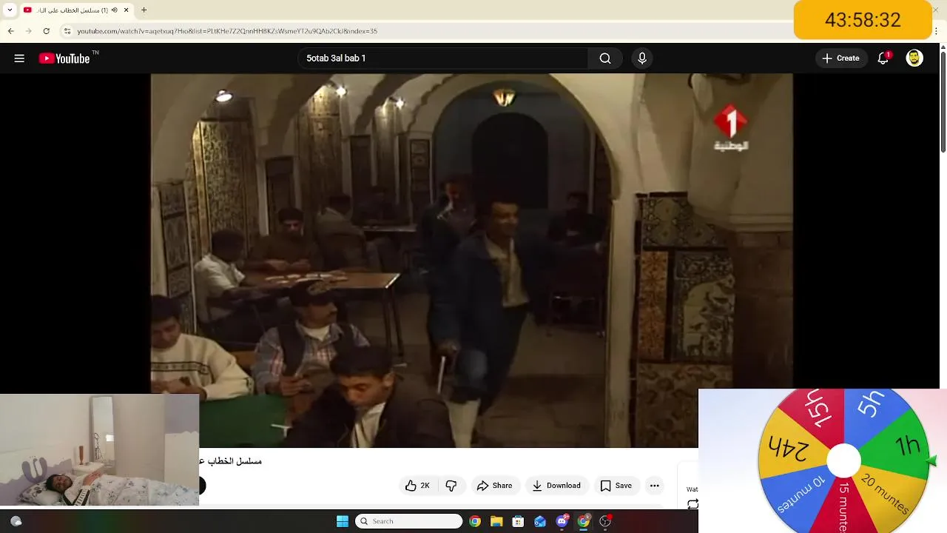Open the Windows Start menu
The width and height of the screenshot is (947, 533).
coord(343,521)
